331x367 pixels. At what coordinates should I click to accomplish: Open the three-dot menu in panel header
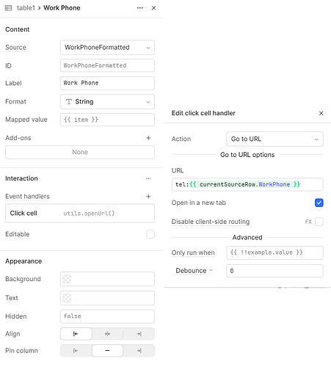(x=140, y=8)
